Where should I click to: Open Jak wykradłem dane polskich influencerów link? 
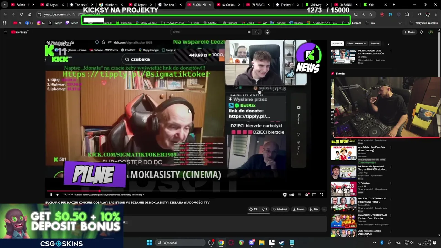coord(371,52)
